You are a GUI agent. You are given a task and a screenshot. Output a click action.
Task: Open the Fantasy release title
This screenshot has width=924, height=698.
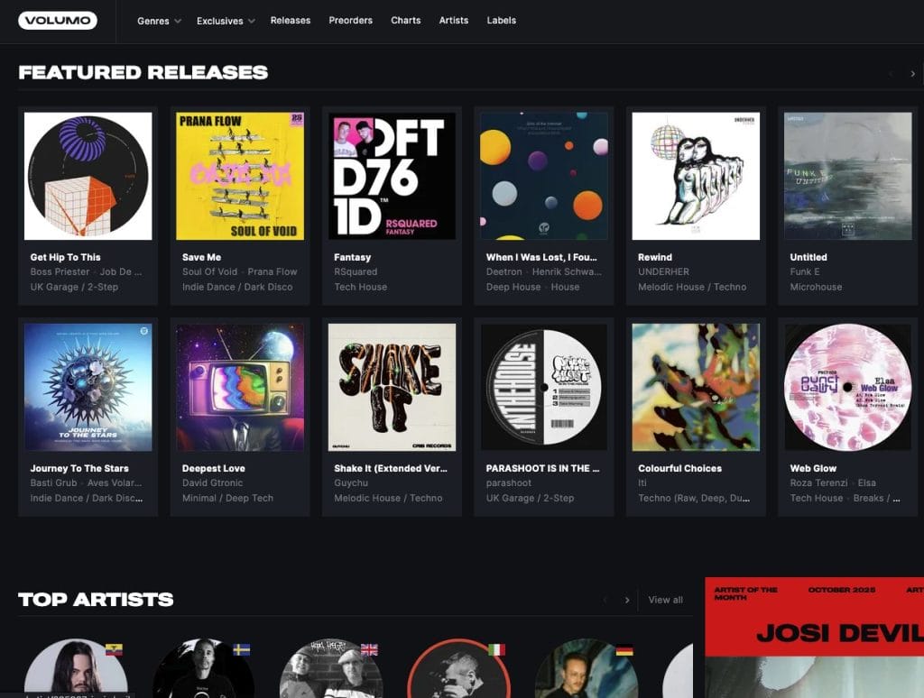[x=352, y=257]
